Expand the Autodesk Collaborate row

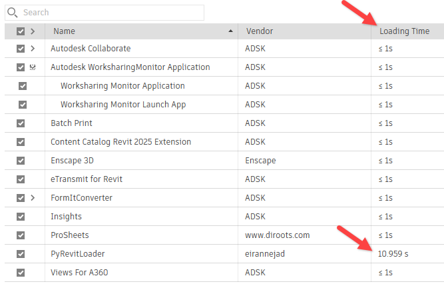[x=33, y=49]
